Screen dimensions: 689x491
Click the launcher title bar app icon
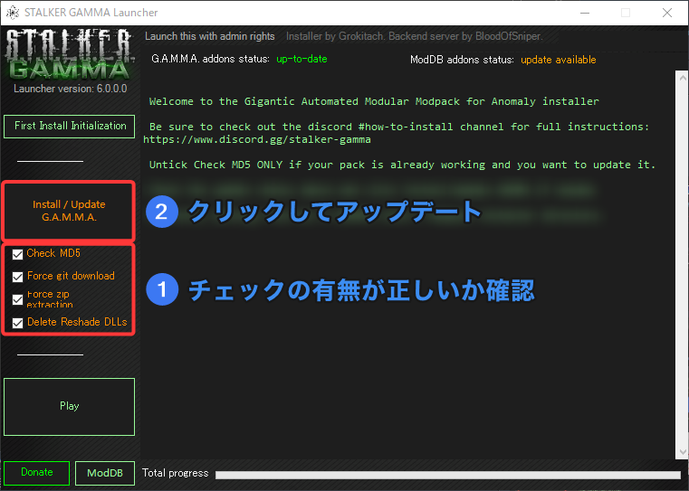pos(13,13)
